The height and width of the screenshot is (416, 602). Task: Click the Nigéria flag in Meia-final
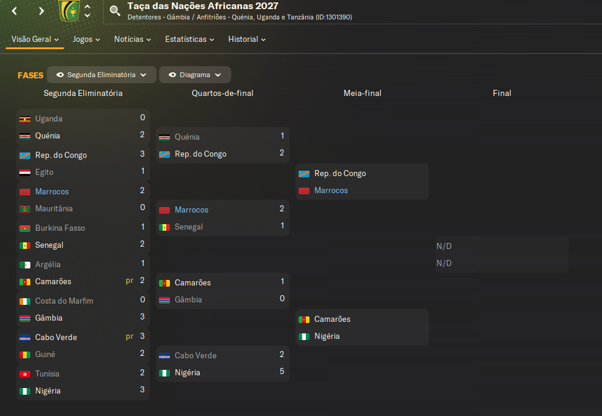(x=304, y=336)
